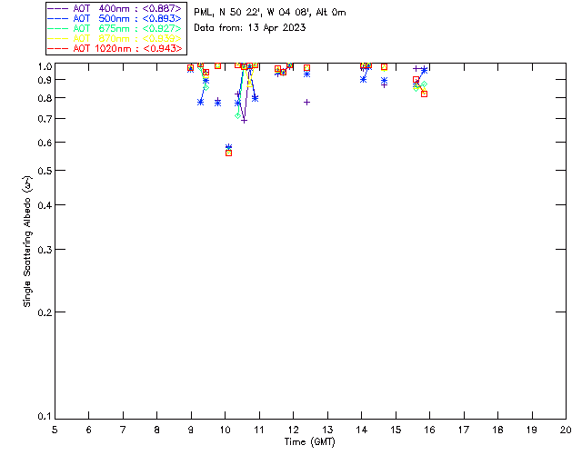Select the AOT 870nm legend entry
582x465 pixels.
point(115,38)
